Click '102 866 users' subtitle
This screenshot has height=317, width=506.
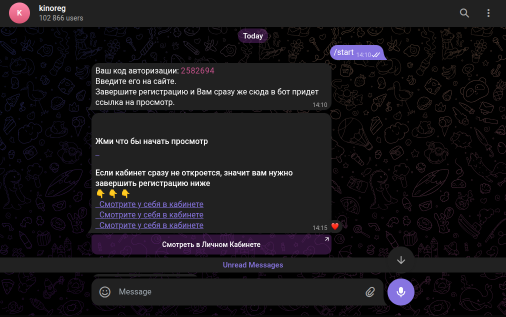(x=61, y=18)
